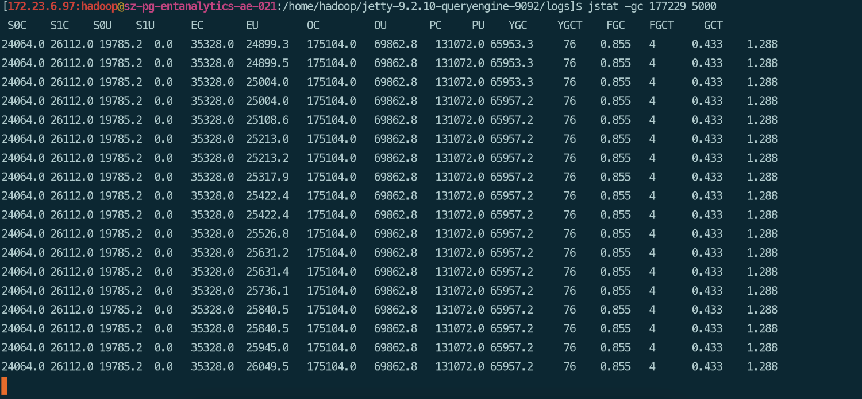Screen dimensions: 862x399
Task: Click the EU column header
Action: click(252, 25)
